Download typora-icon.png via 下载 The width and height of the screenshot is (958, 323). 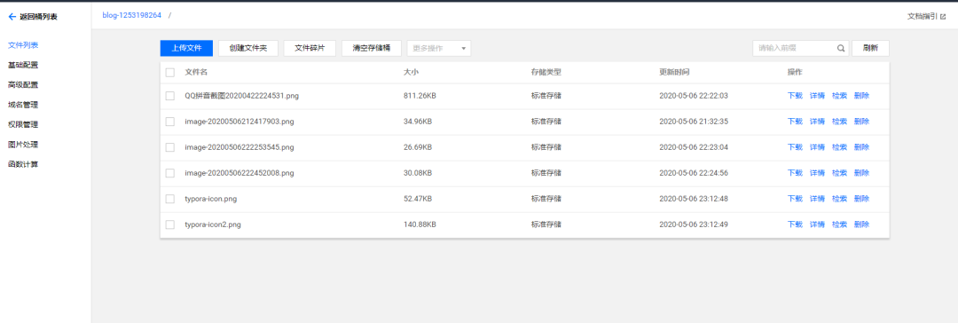click(x=795, y=199)
